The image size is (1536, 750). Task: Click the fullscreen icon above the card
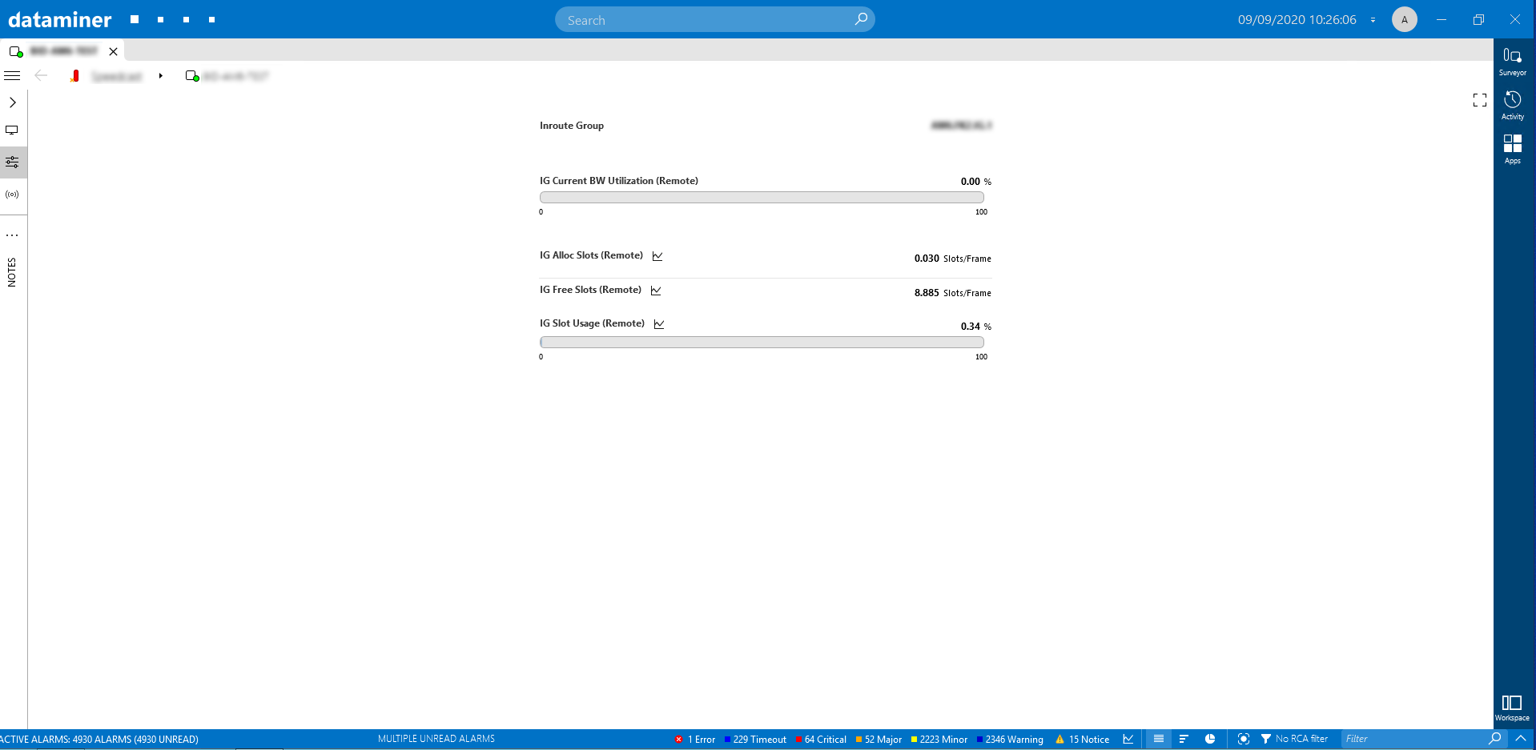pos(1480,100)
